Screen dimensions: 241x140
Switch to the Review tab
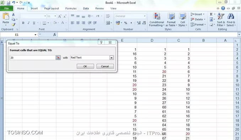coord(100,8)
